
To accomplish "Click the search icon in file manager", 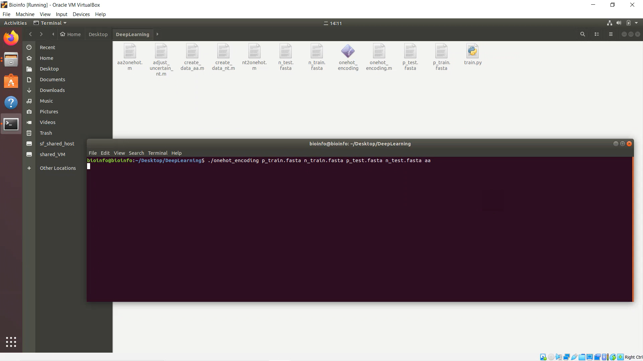I will [x=582, y=34].
